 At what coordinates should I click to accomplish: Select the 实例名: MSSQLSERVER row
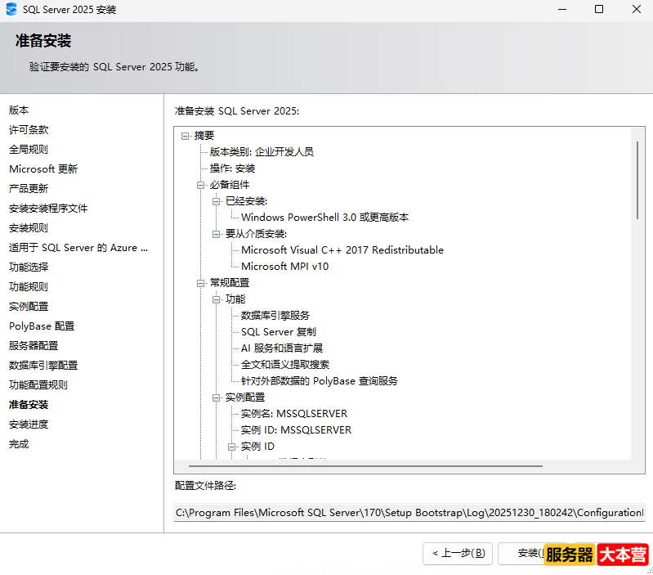(294, 414)
